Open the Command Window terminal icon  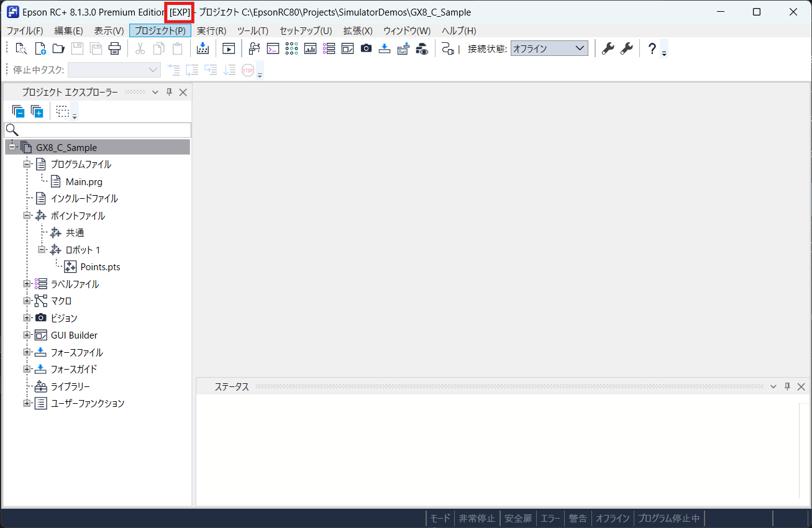coord(273,48)
